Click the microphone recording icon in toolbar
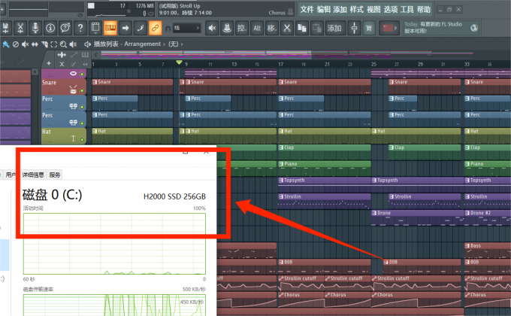511x316 pixels. tap(35, 28)
